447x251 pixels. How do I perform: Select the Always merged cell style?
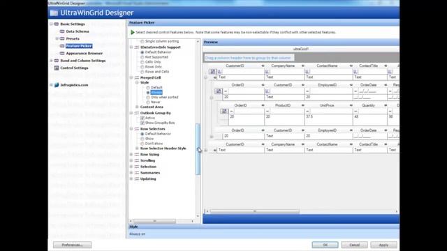click(148, 93)
